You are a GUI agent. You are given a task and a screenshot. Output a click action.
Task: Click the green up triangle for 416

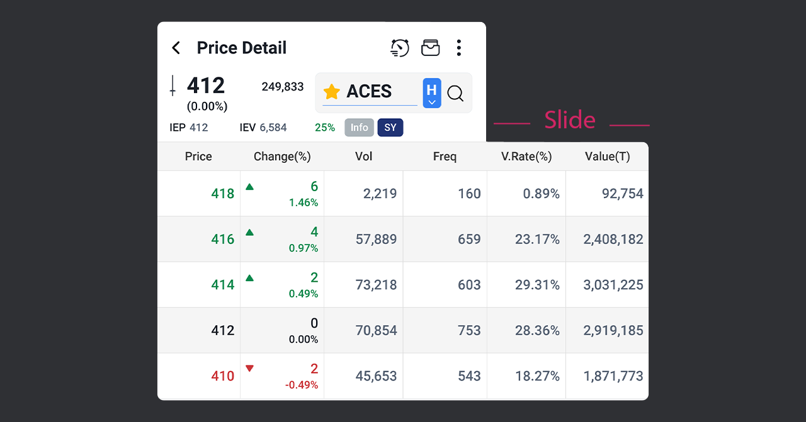249,232
